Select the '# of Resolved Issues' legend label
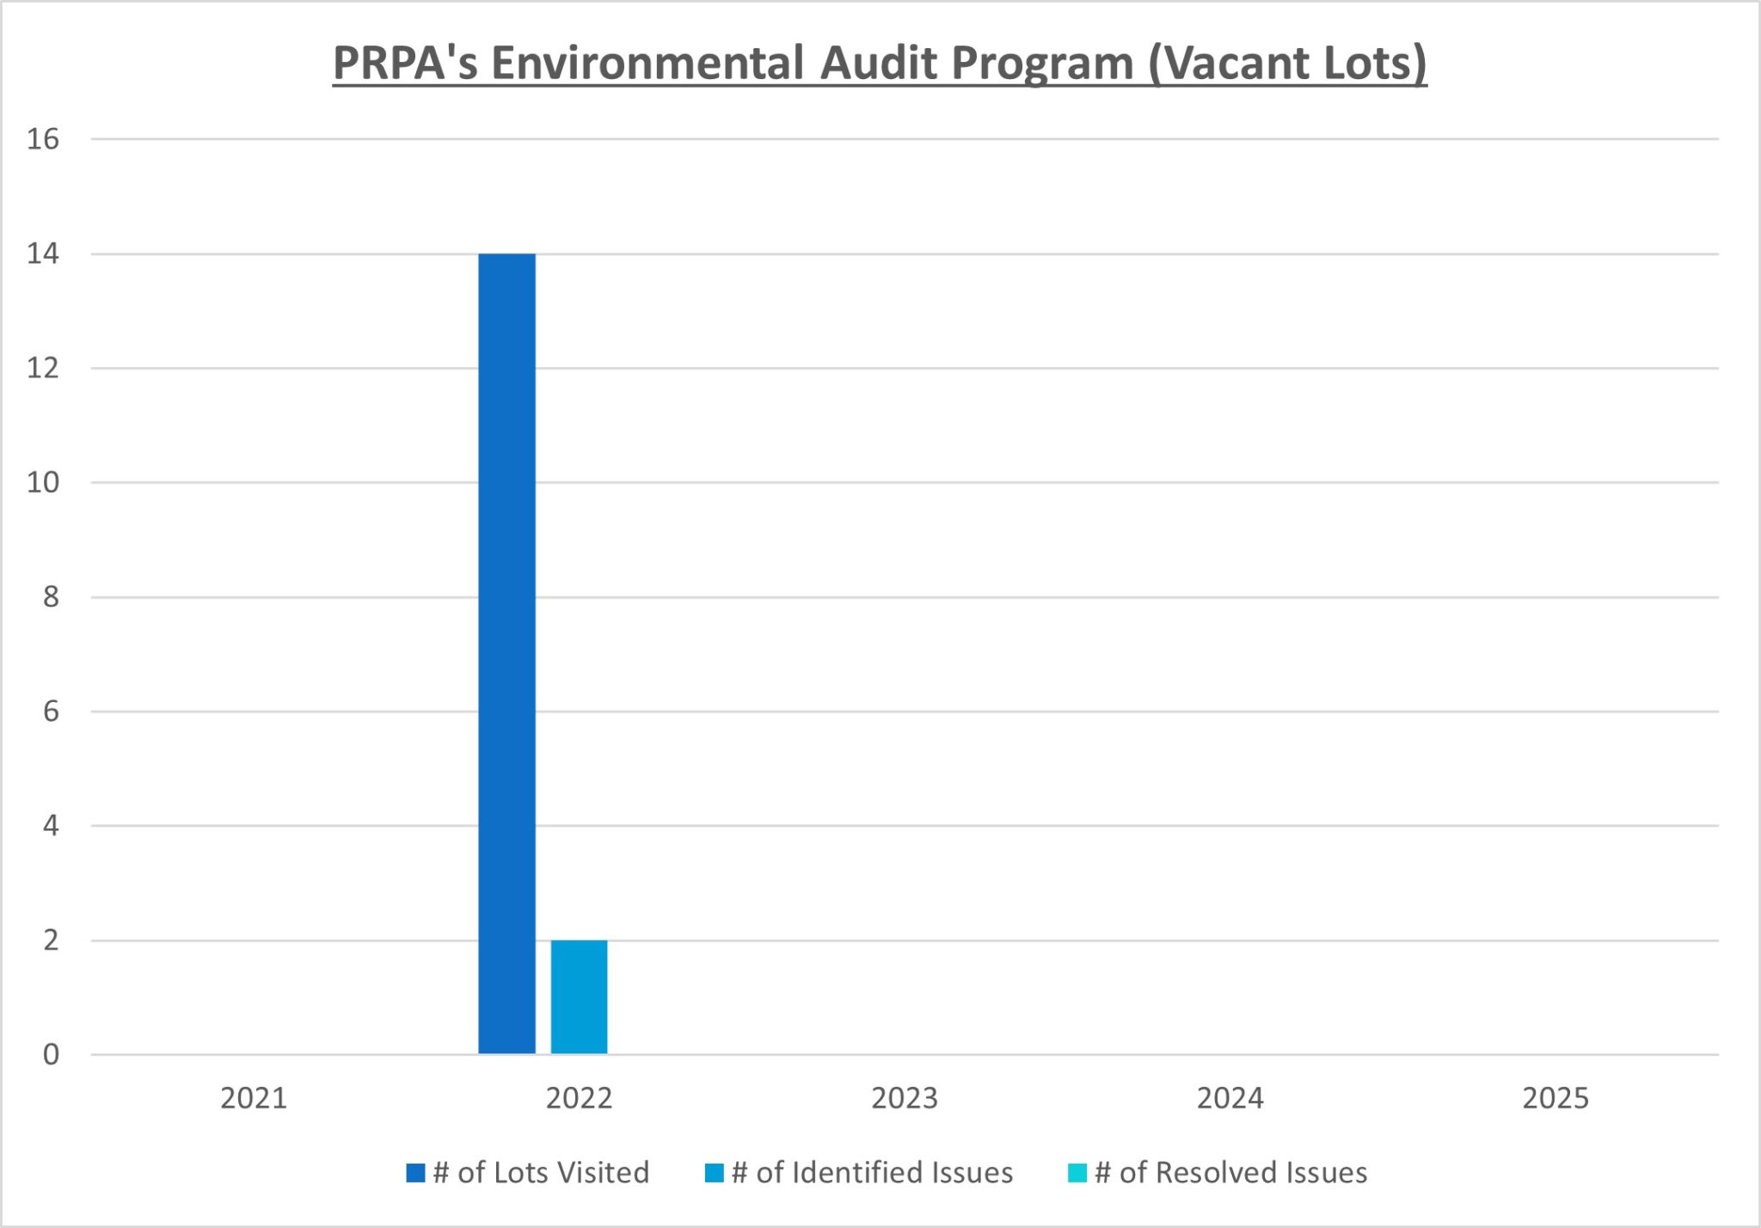Screen dimensions: 1761x1228 click(x=1231, y=1171)
